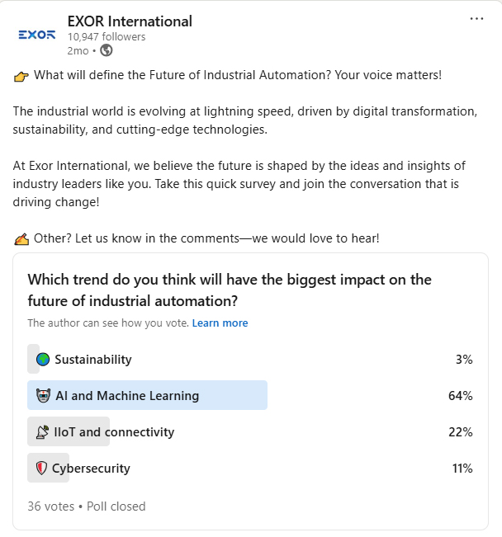Select the AI and Machine Learning option

pos(127,396)
